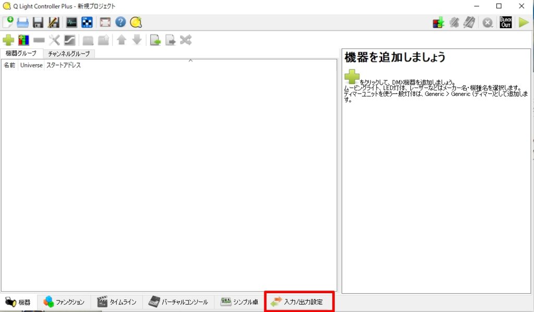Configure fixture properties with the tools icon

click(x=54, y=40)
